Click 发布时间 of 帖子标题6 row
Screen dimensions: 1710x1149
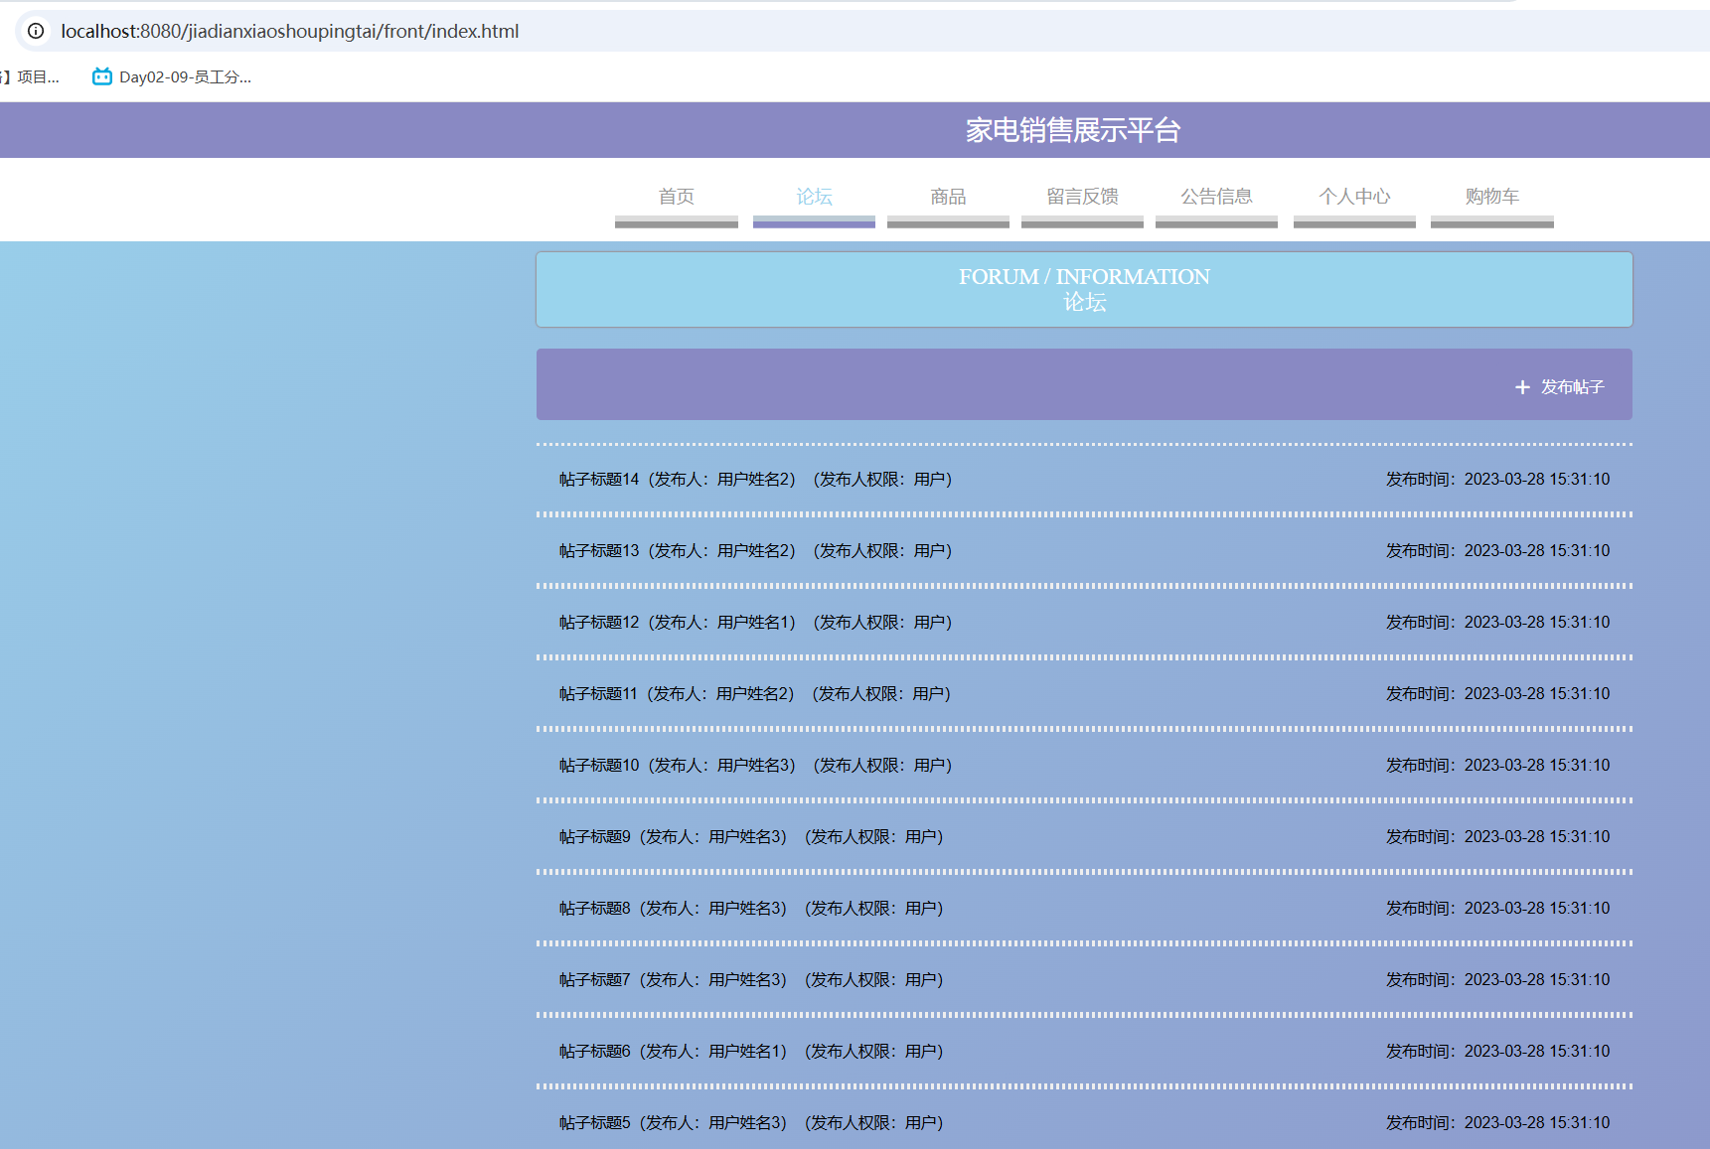(1498, 1052)
